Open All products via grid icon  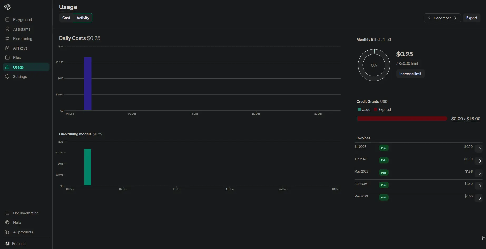[x=7, y=232]
